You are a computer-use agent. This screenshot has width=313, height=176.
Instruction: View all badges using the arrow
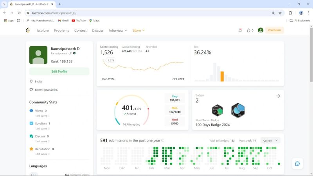[x=278, y=96]
